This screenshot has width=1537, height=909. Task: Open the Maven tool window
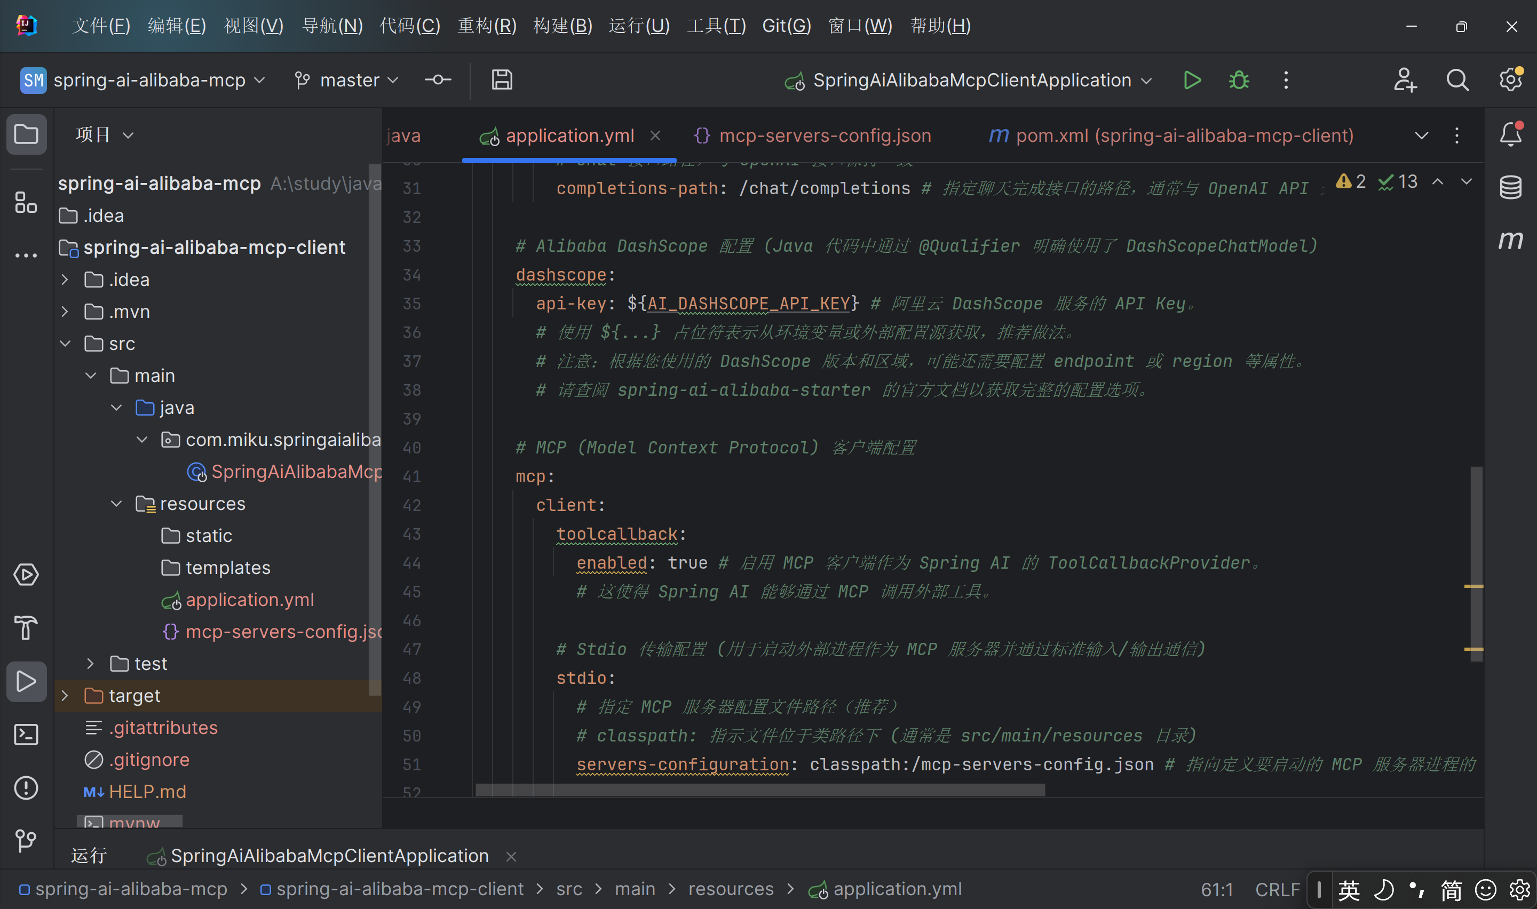point(1510,240)
